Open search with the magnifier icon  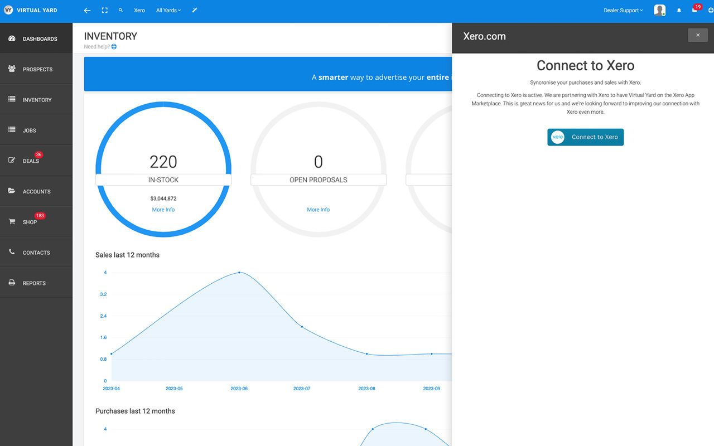click(121, 11)
